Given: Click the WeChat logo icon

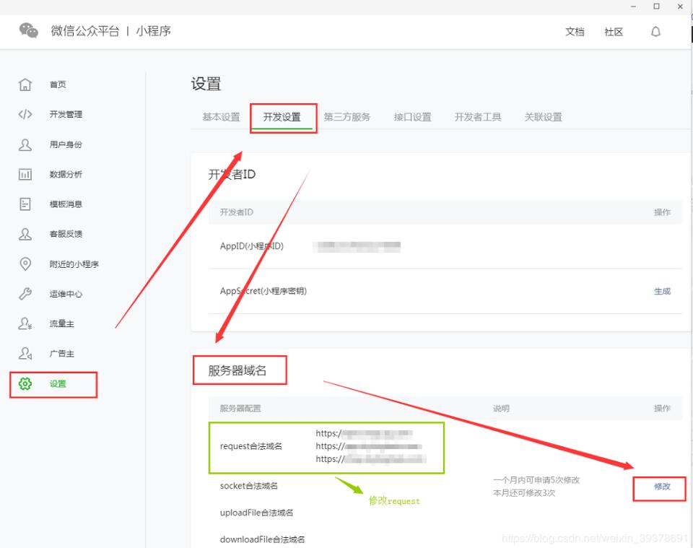Looking at the screenshot, I should (28, 31).
